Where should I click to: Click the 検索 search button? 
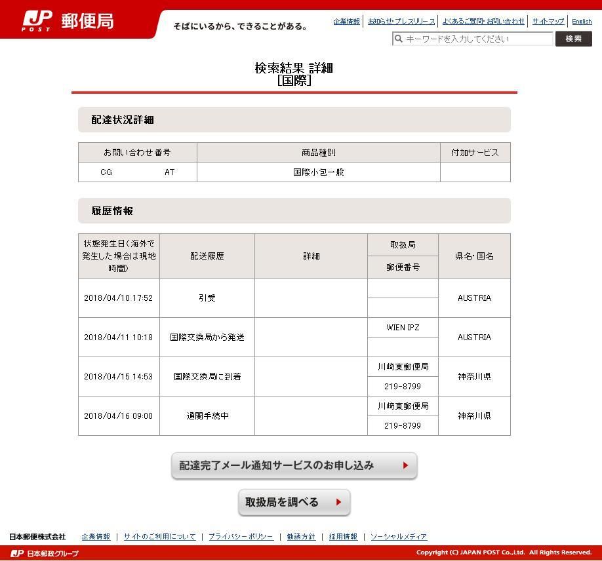tap(574, 39)
